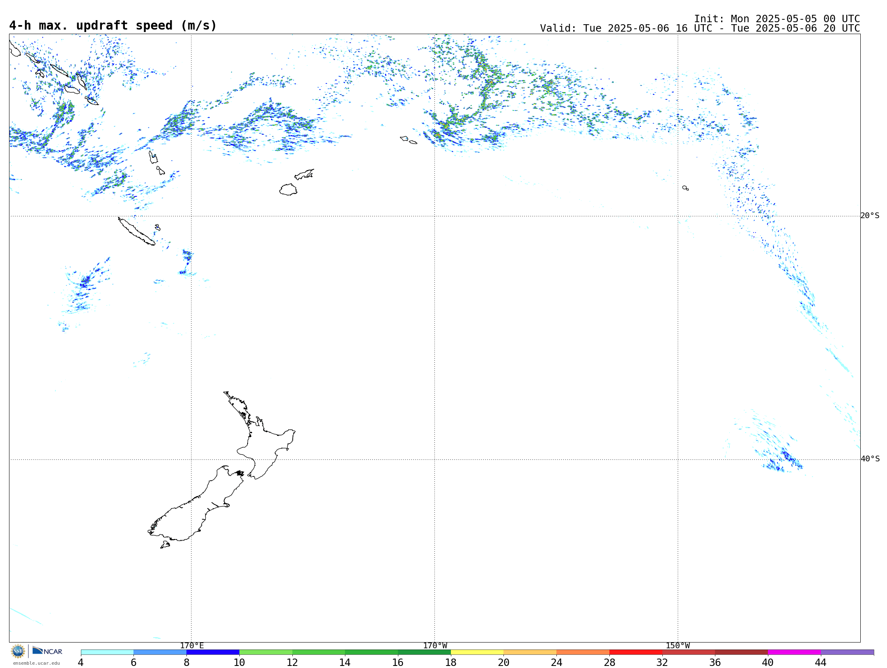Click the colorbar tick label 44
887x668 pixels.
tap(821, 663)
